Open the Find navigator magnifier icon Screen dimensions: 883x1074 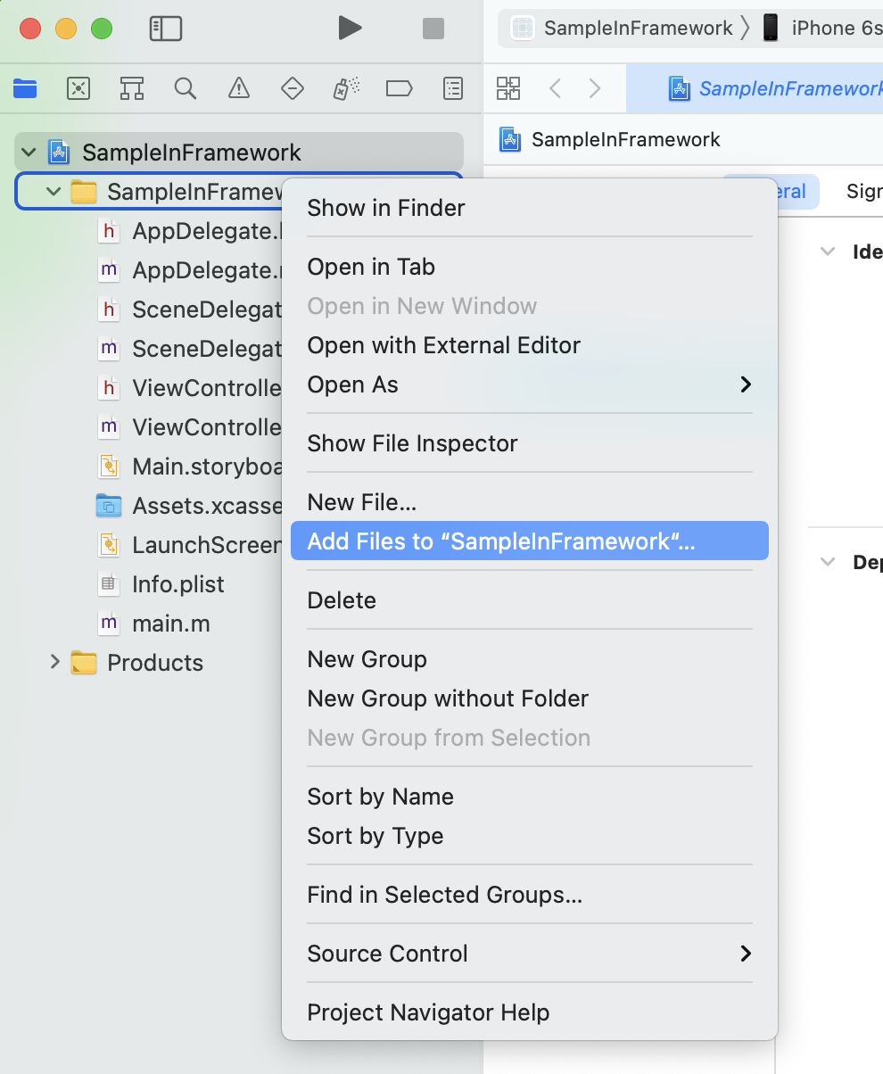186,88
